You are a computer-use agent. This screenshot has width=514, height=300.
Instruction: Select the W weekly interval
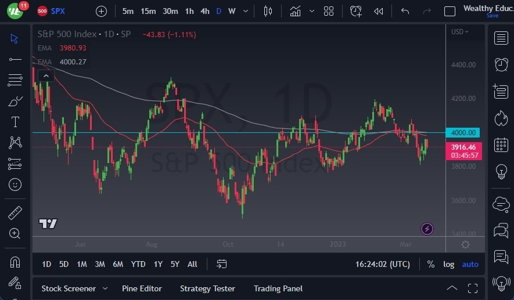point(232,12)
